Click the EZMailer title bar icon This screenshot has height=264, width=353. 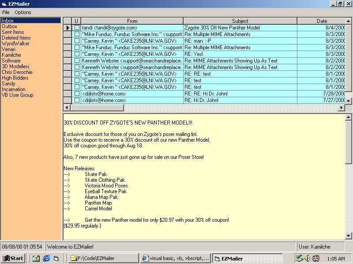(x=4, y=4)
